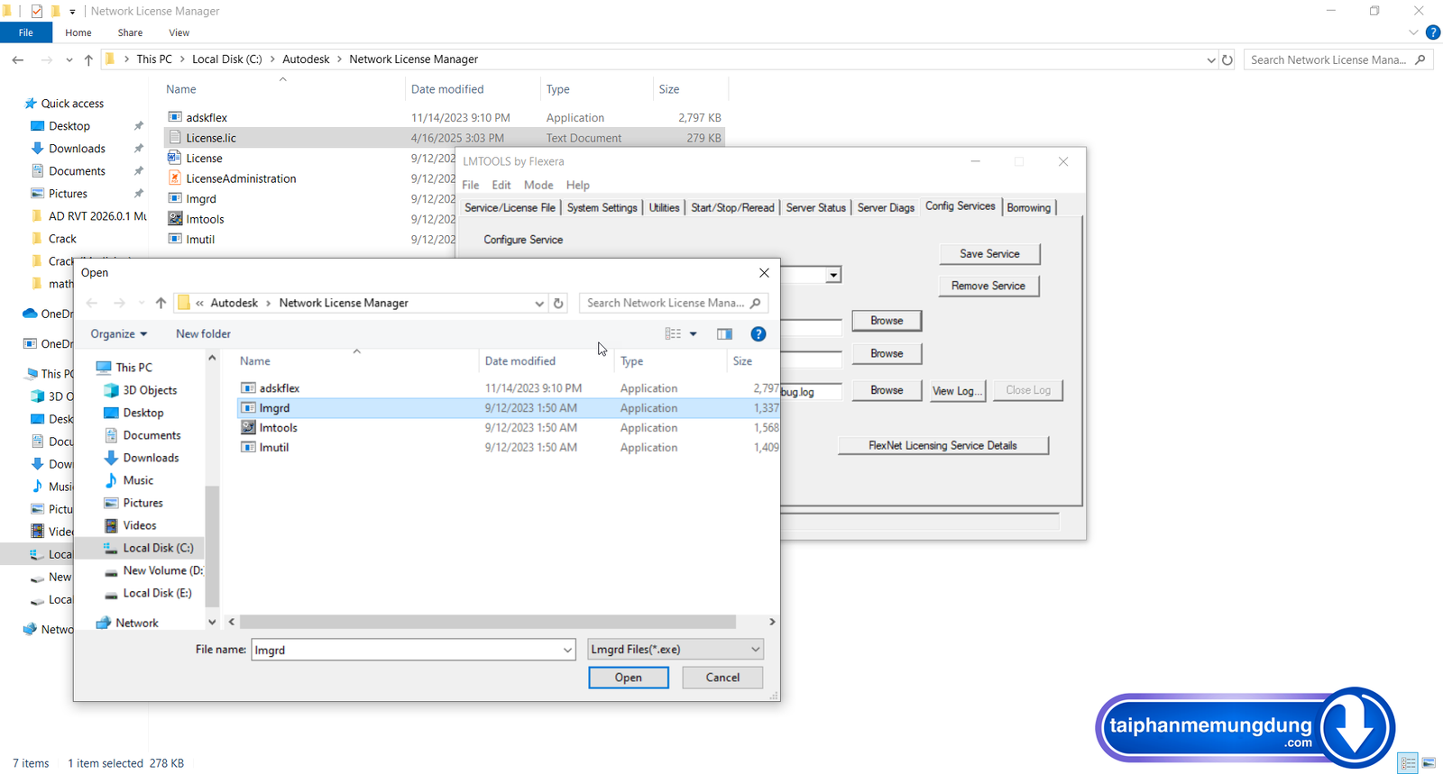Click adskflex file icon in Open dialog
Image resolution: width=1443 pixels, height=774 pixels.
tap(248, 388)
